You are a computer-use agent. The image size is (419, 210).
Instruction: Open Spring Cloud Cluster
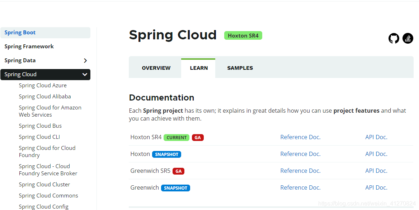point(44,184)
